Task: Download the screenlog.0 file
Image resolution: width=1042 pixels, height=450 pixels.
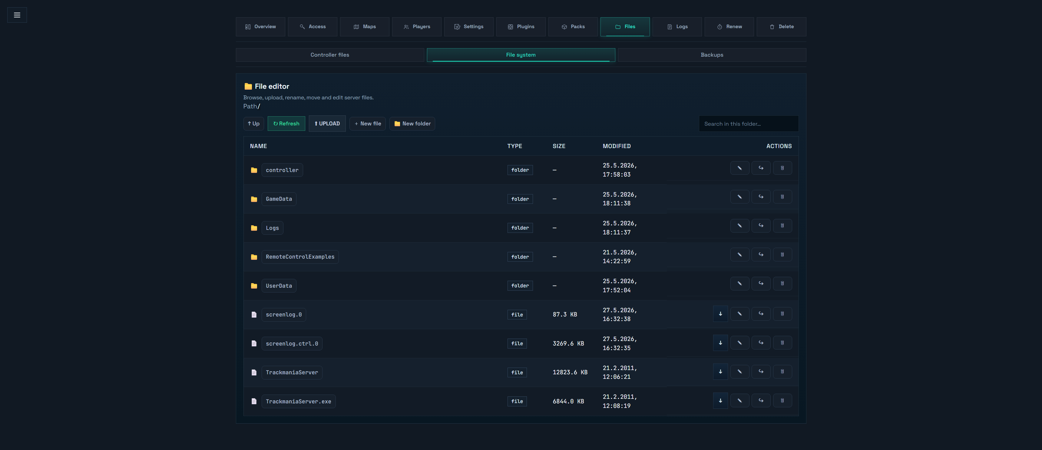Action: point(720,314)
